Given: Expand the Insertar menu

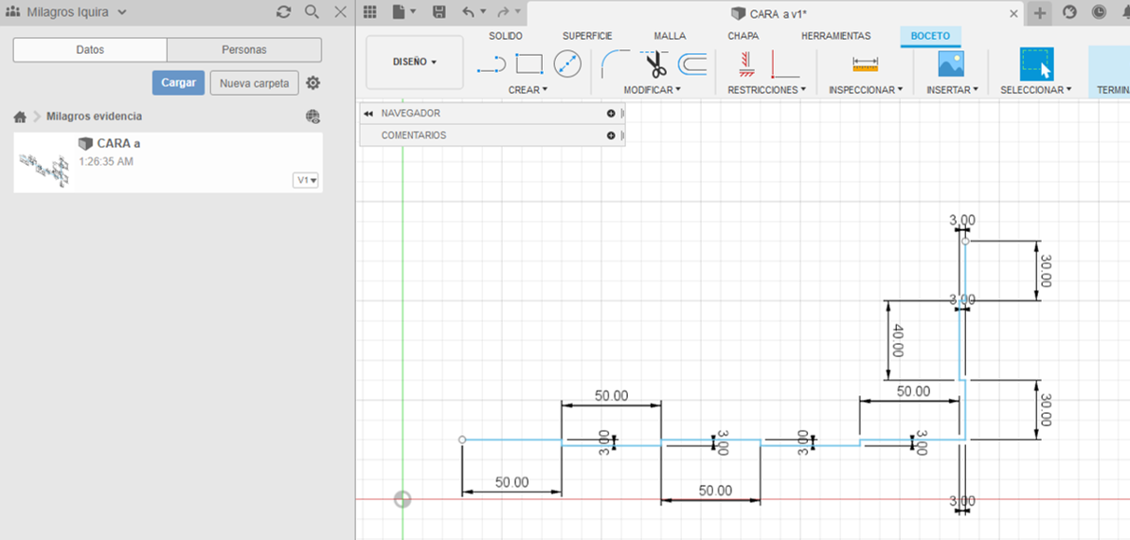Looking at the screenshot, I should [x=952, y=90].
